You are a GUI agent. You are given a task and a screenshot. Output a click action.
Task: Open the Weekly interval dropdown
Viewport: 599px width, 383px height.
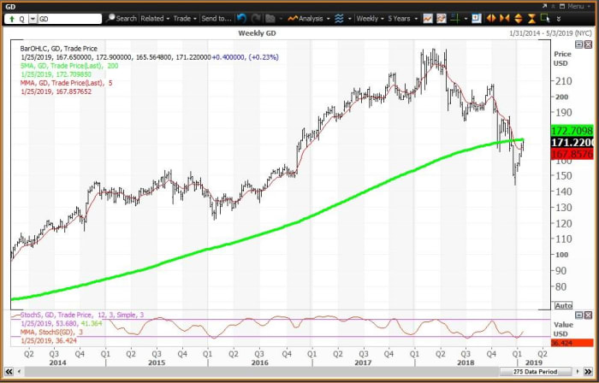[369, 18]
